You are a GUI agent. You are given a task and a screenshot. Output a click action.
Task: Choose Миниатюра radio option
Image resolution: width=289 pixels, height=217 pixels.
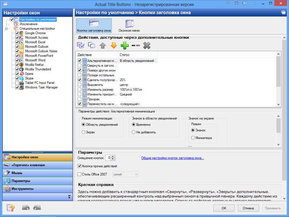coord(193,138)
